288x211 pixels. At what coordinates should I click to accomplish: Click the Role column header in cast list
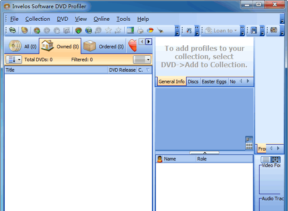coord(225,159)
